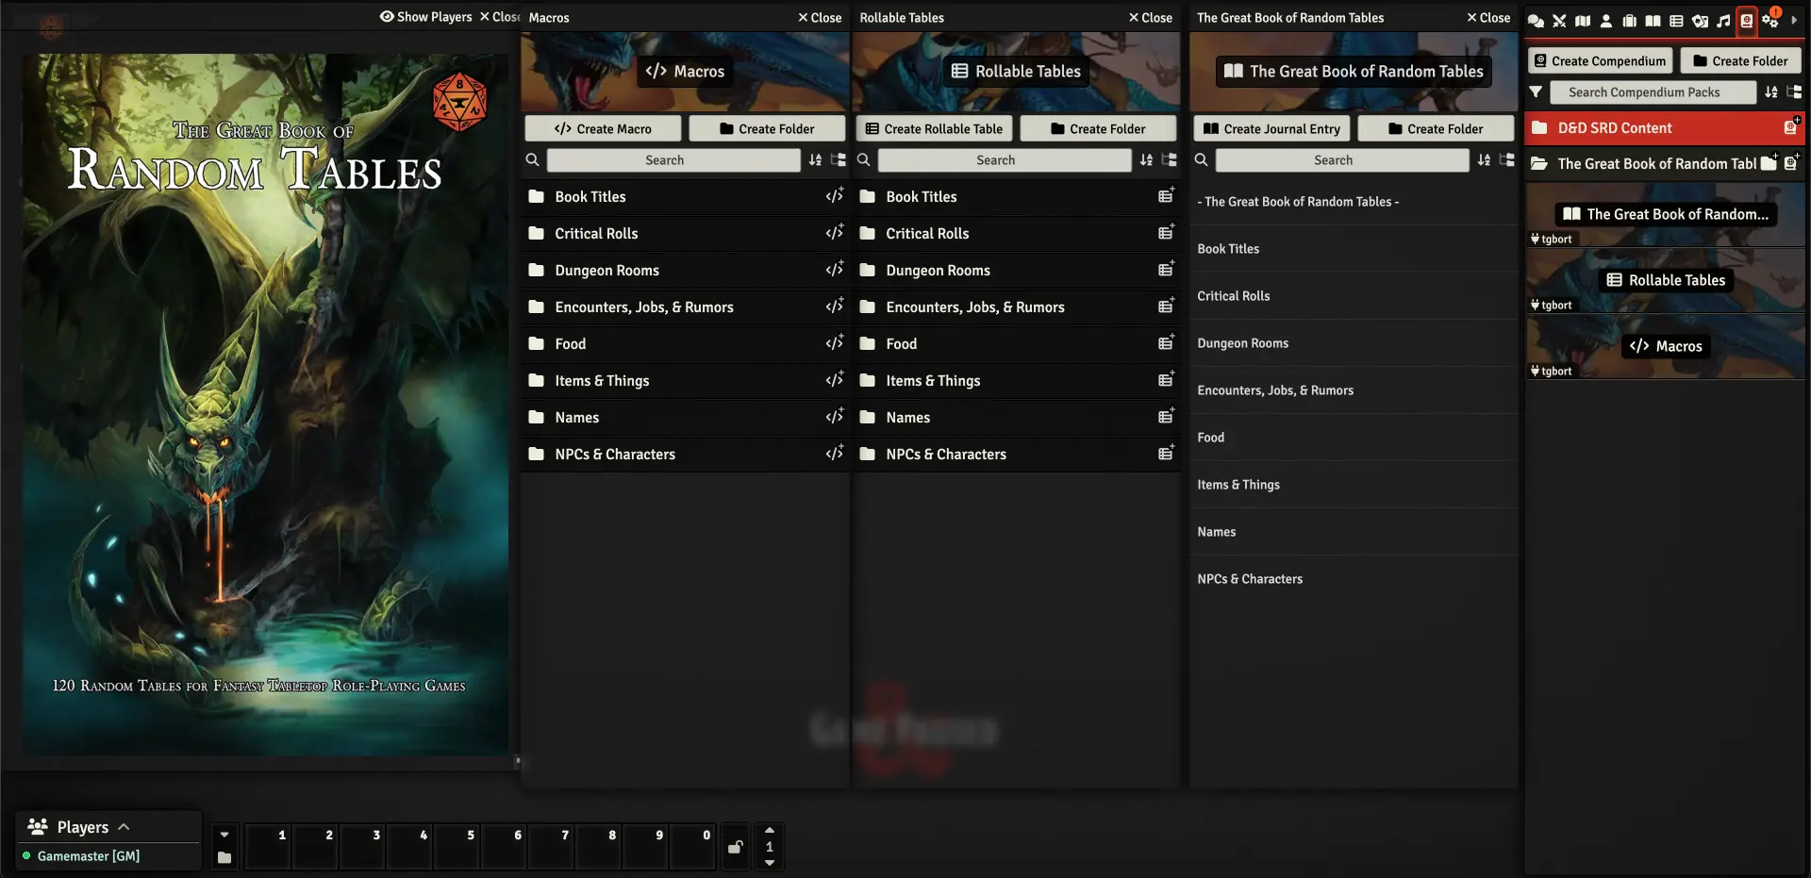Collapse all folders in Great Book journal window

pos(1506,160)
